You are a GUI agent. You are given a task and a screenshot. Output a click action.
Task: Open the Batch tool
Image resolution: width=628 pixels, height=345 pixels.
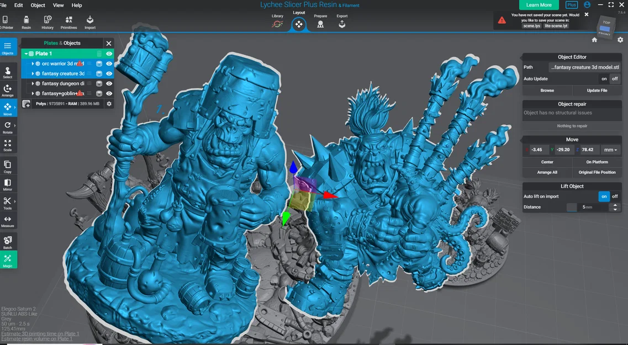(8, 242)
